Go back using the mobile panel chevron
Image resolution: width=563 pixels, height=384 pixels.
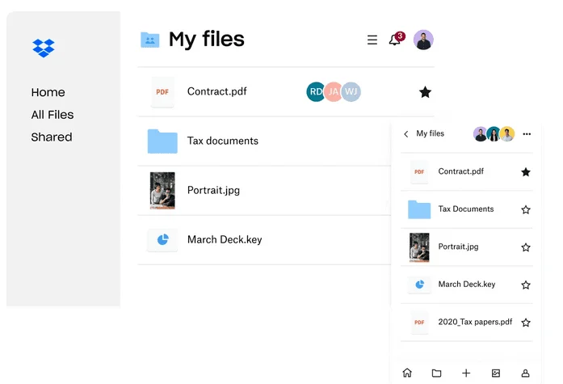tap(406, 134)
